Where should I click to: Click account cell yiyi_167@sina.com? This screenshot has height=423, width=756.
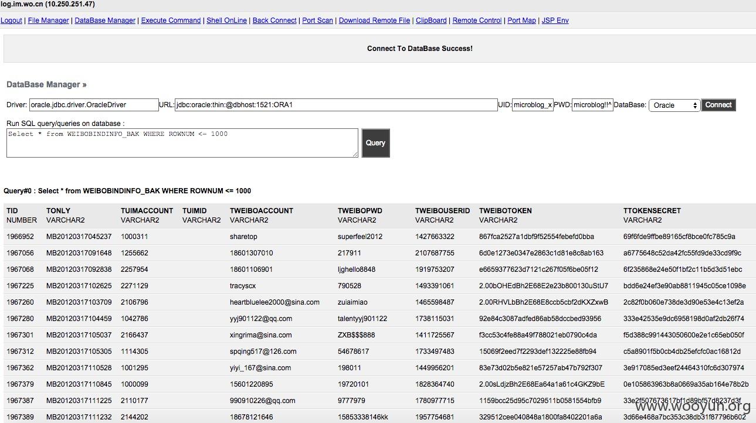[x=260, y=368]
